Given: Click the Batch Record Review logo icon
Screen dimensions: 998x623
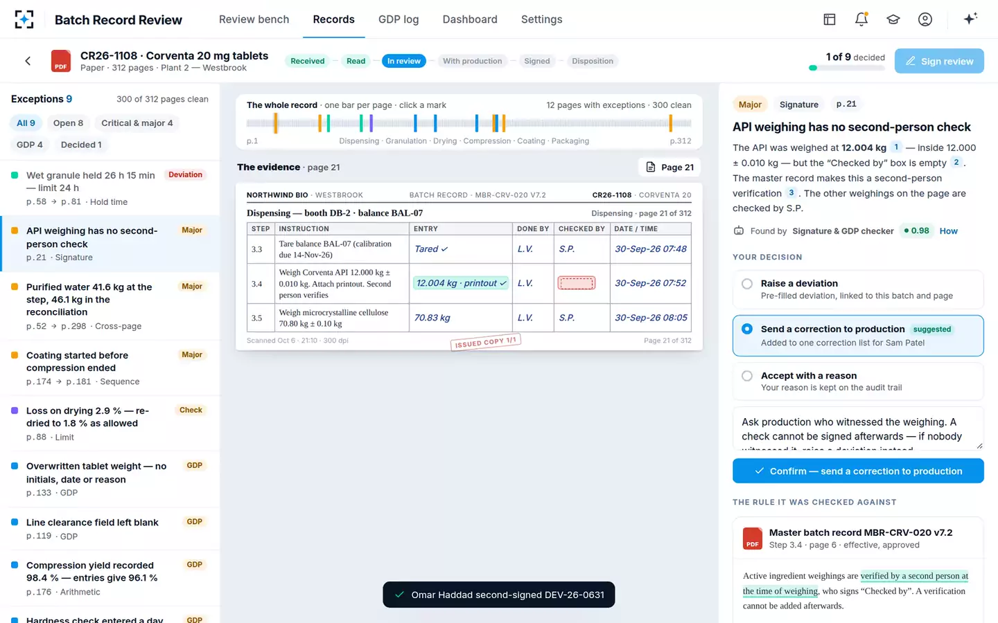Looking at the screenshot, I should 24,19.
